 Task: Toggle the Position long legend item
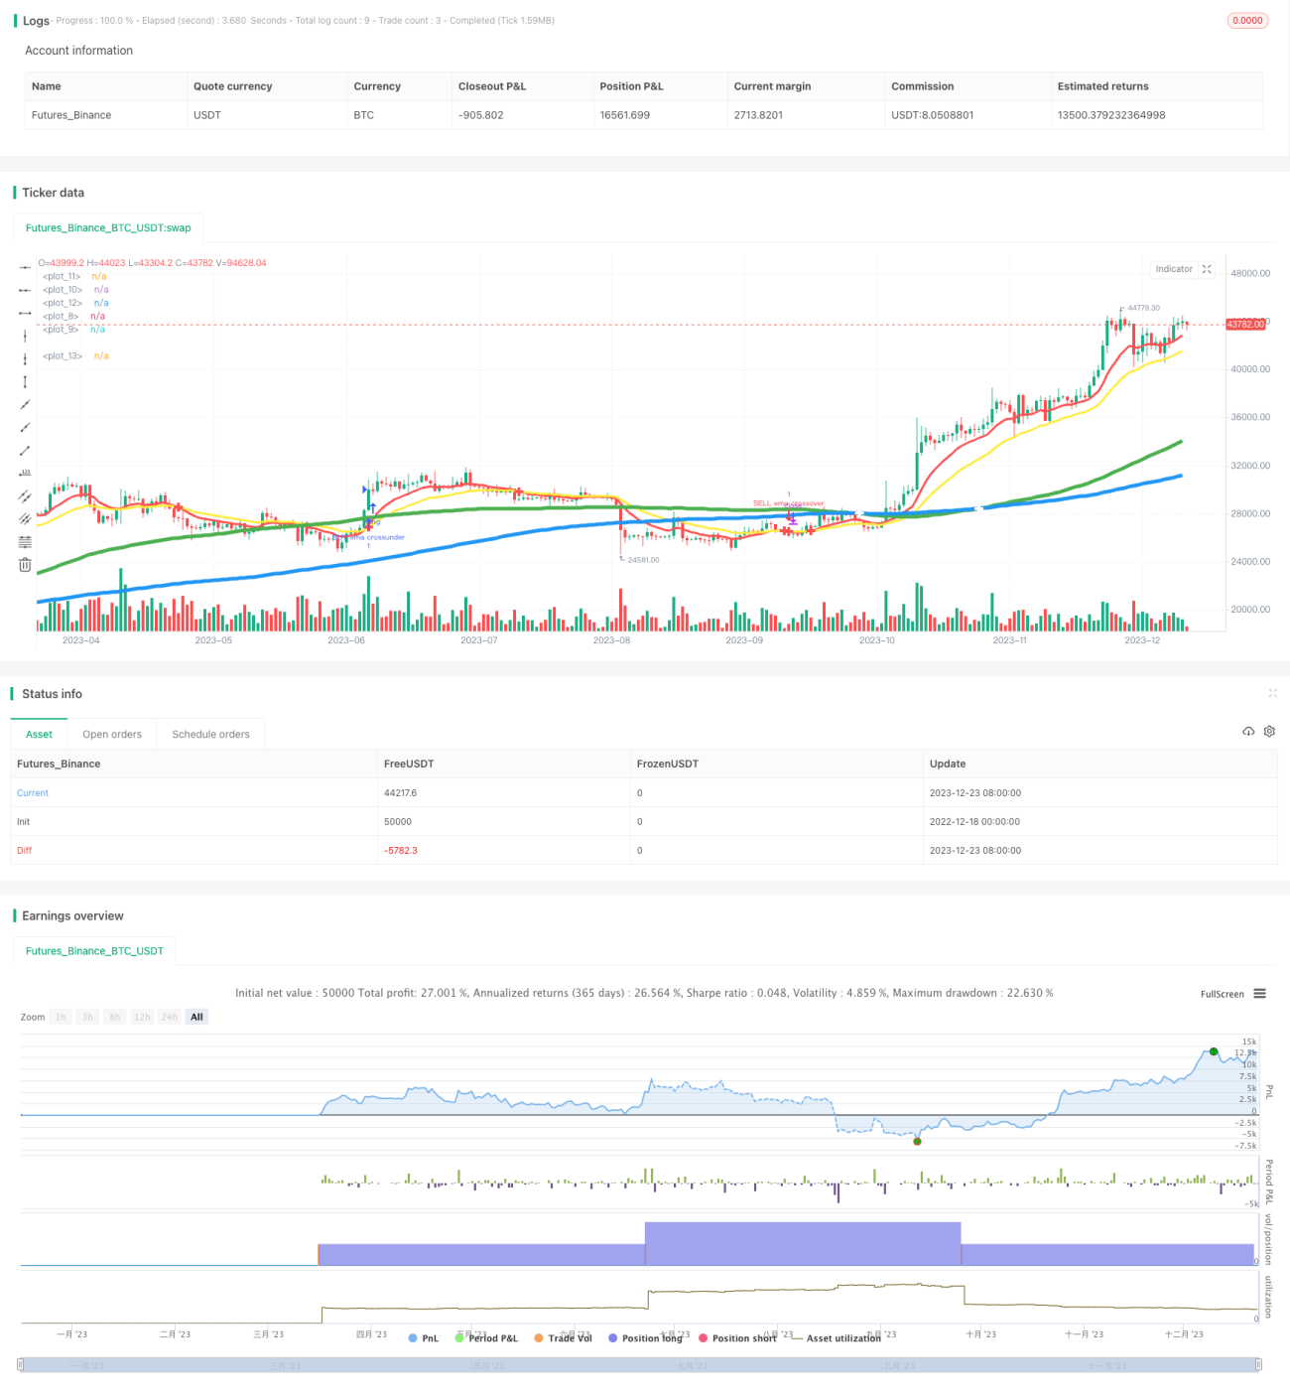(646, 1338)
